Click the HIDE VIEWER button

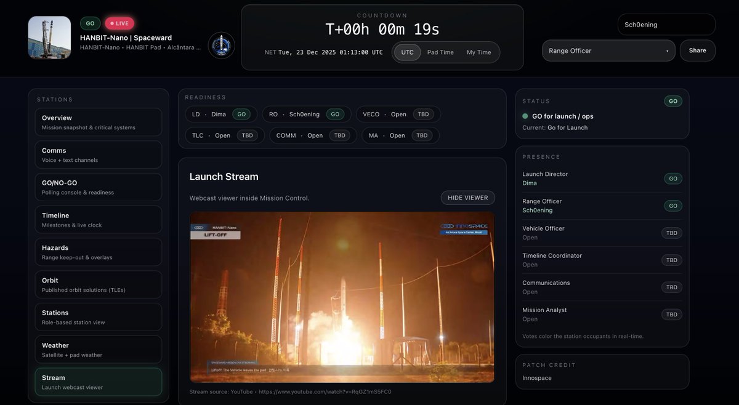(x=468, y=198)
